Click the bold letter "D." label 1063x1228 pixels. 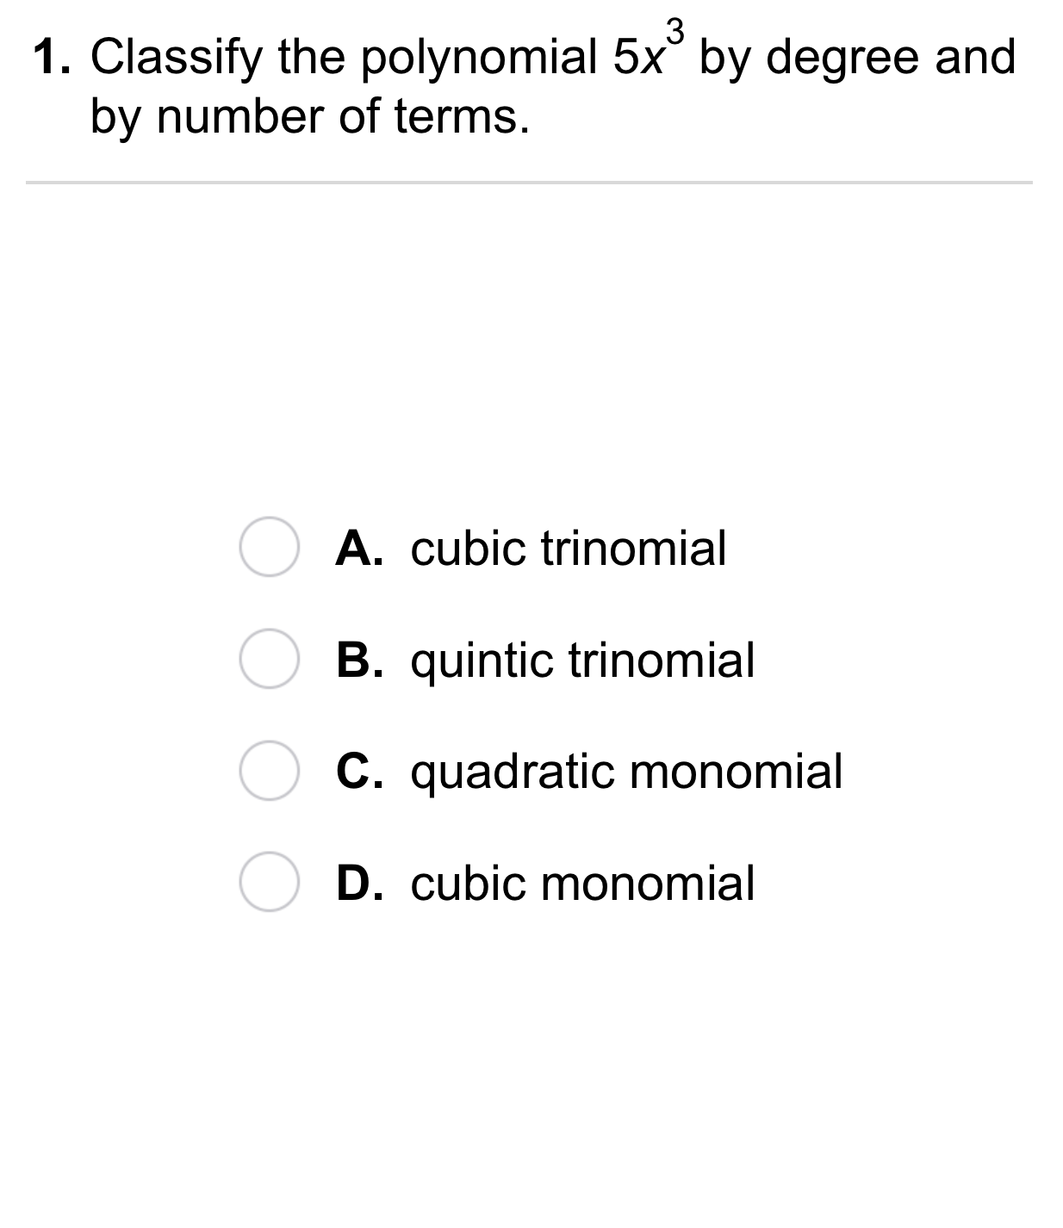[x=359, y=883]
